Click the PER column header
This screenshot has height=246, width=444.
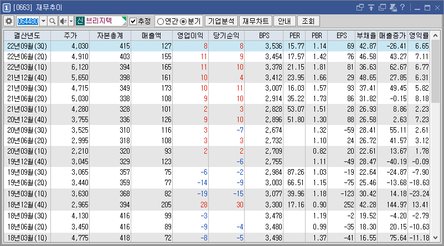tap(295, 35)
